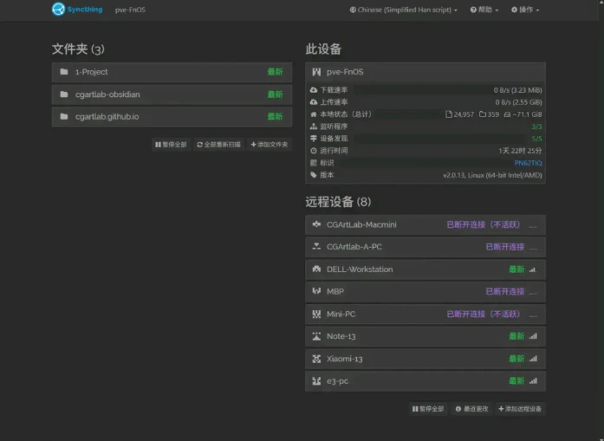Click the folder icon beside 1-Project
The image size is (604, 441).
tap(64, 72)
